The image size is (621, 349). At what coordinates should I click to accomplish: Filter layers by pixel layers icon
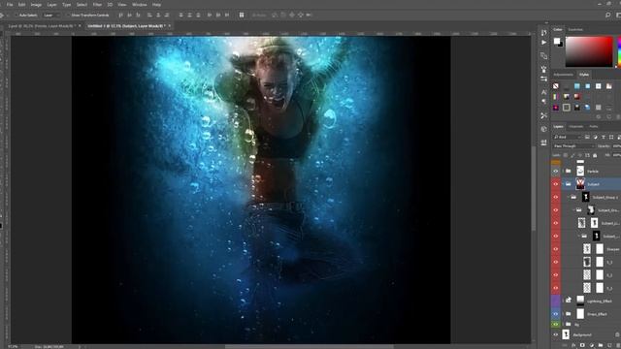(587, 137)
